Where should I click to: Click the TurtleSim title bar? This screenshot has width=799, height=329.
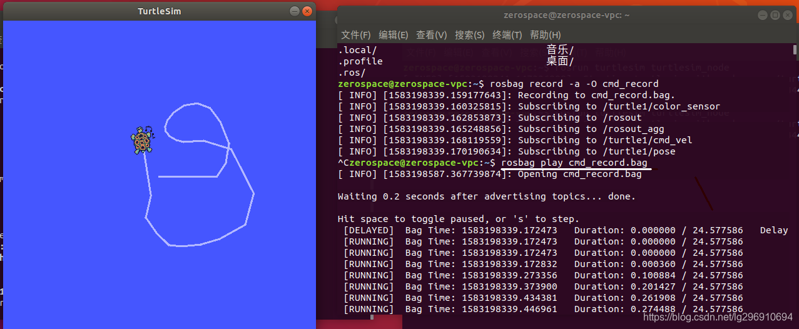tap(160, 11)
